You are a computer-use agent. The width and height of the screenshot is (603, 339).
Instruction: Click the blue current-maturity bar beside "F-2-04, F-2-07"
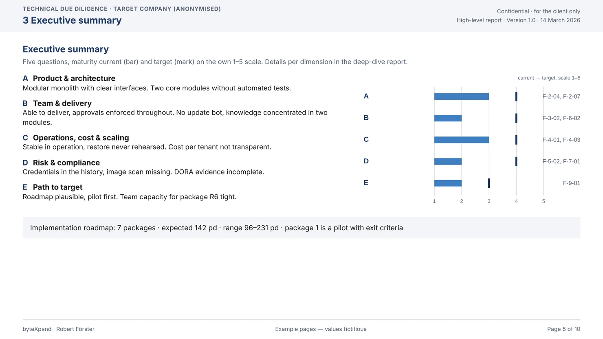pos(462,97)
